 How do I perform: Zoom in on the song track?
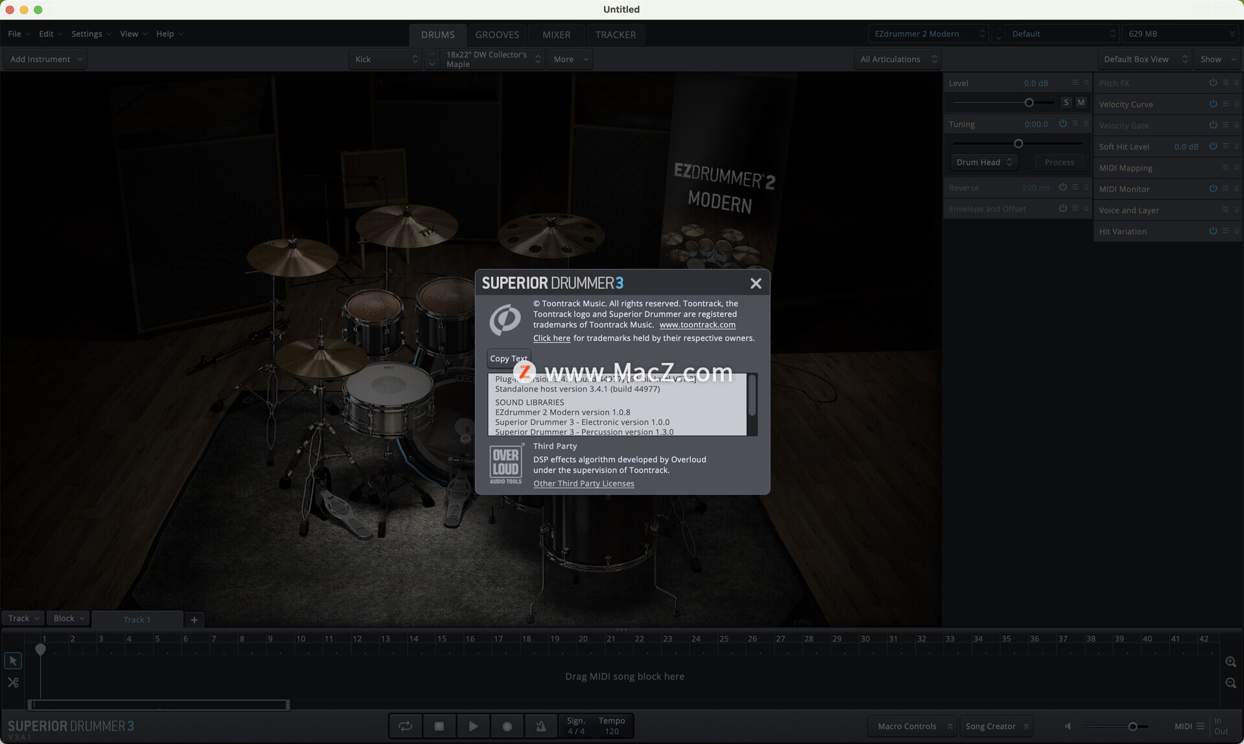coord(1231,662)
